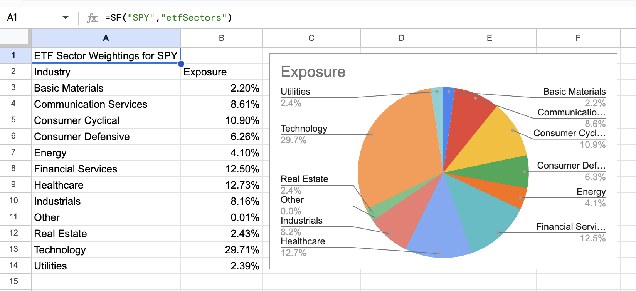The height and width of the screenshot is (291, 636).
Task: Click the 'Exposure' header cell in column B
Action: [x=222, y=72]
